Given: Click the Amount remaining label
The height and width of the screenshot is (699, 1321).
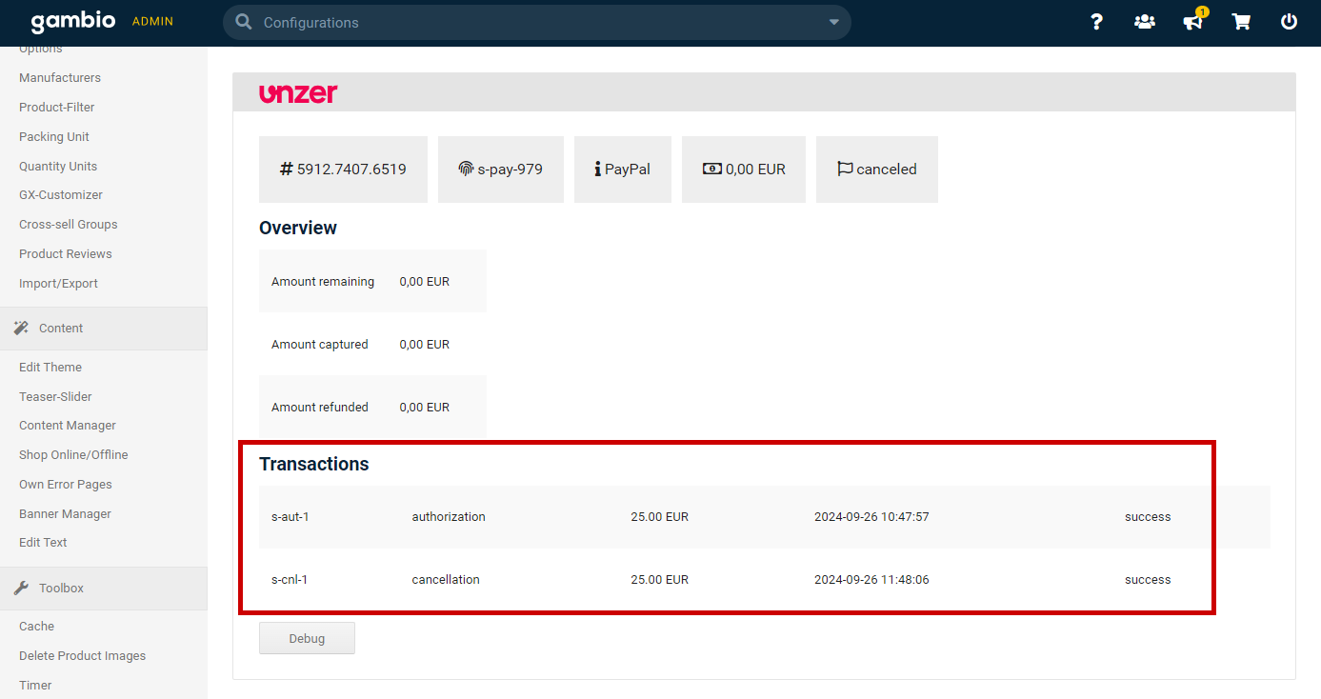Looking at the screenshot, I should [323, 282].
